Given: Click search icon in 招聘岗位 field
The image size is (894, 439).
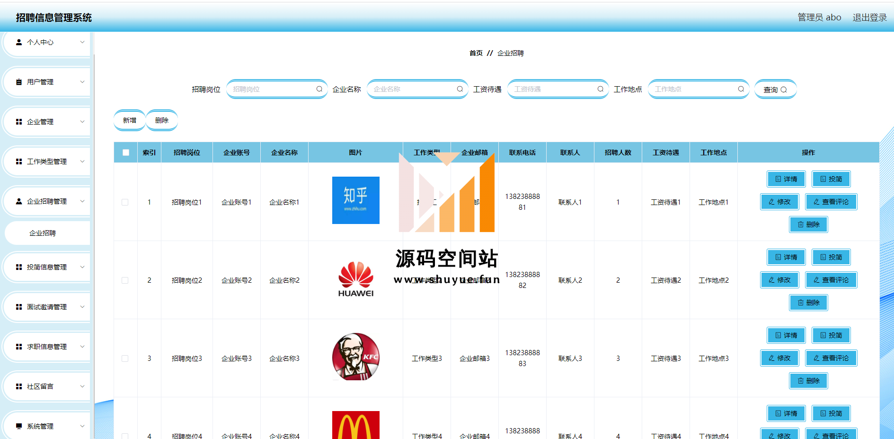Looking at the screenshot, I should (319, 89).
